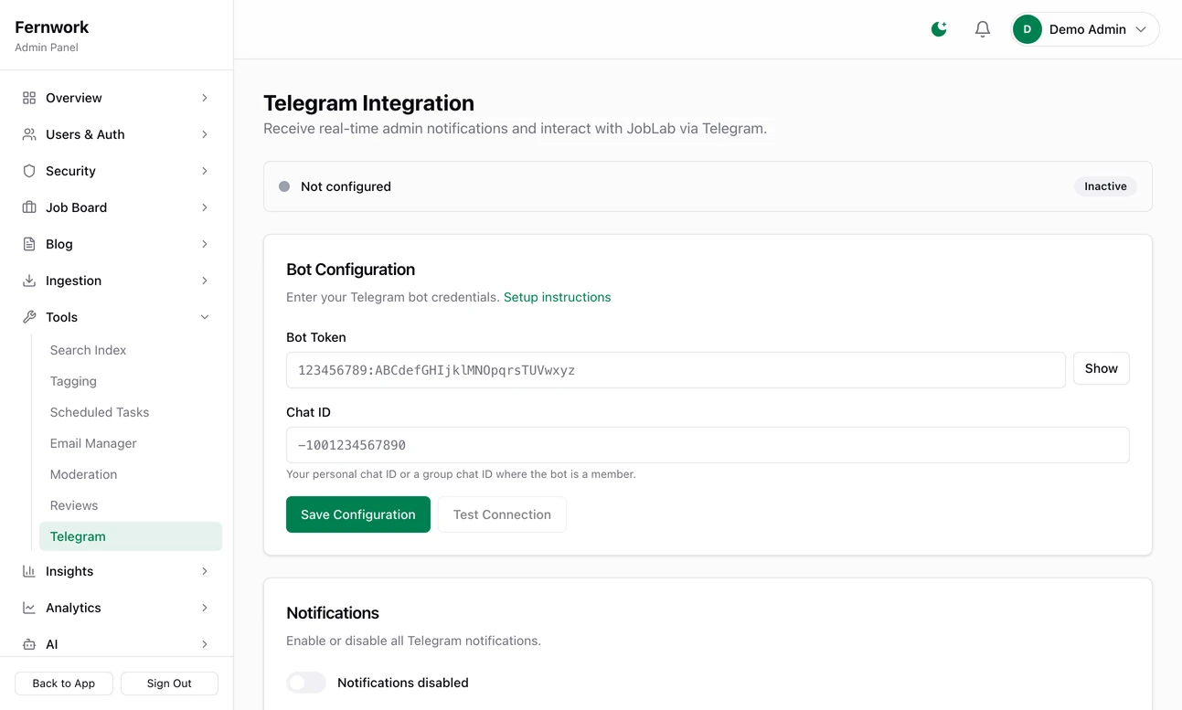Click the Blog document icon
This screenshot has height=710, width=1182.
tap(29, 244)
